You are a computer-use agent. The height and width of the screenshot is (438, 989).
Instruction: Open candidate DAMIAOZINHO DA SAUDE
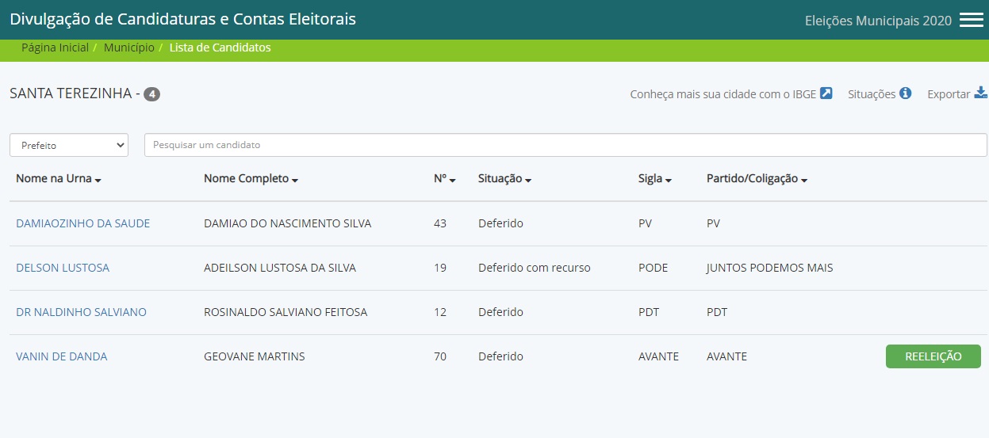pyautogui.click(x=82, y=223)
